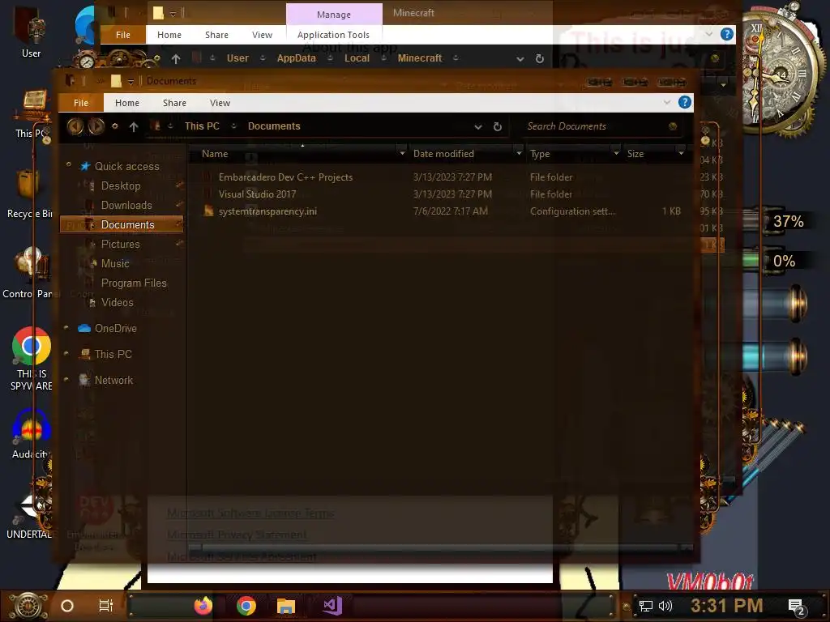Screen dimensions: 830x622
Task: Open the Recycle Bin desktop icon
Action: [28, 194]
